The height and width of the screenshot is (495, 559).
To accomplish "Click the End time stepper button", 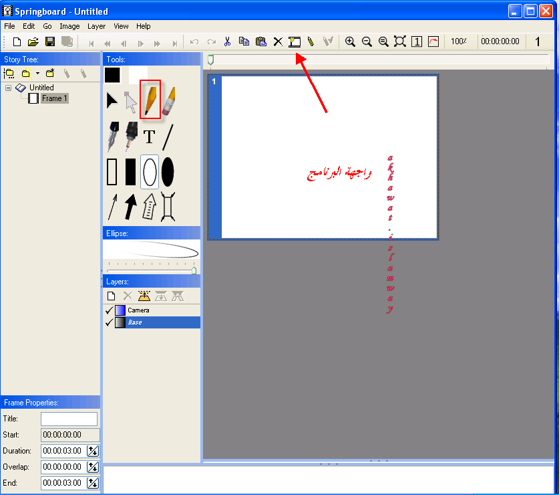I will coord(93,483).
